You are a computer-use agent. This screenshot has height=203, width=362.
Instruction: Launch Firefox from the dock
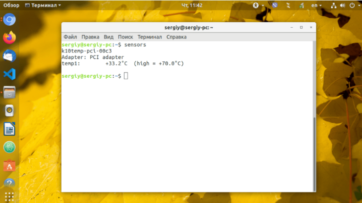9,38
